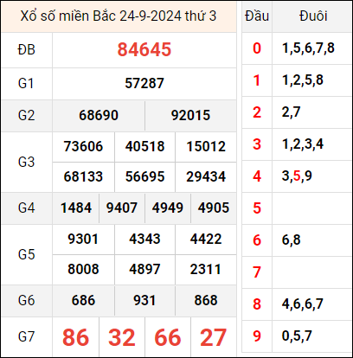Select G5 result 4343
353x358 pixels.
point(144,239)
